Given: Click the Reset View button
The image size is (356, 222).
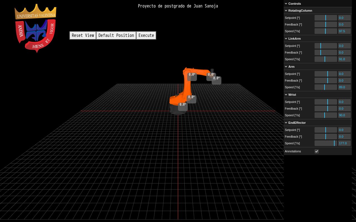Looking at the screenshot, I should click(x=83, y=36).
